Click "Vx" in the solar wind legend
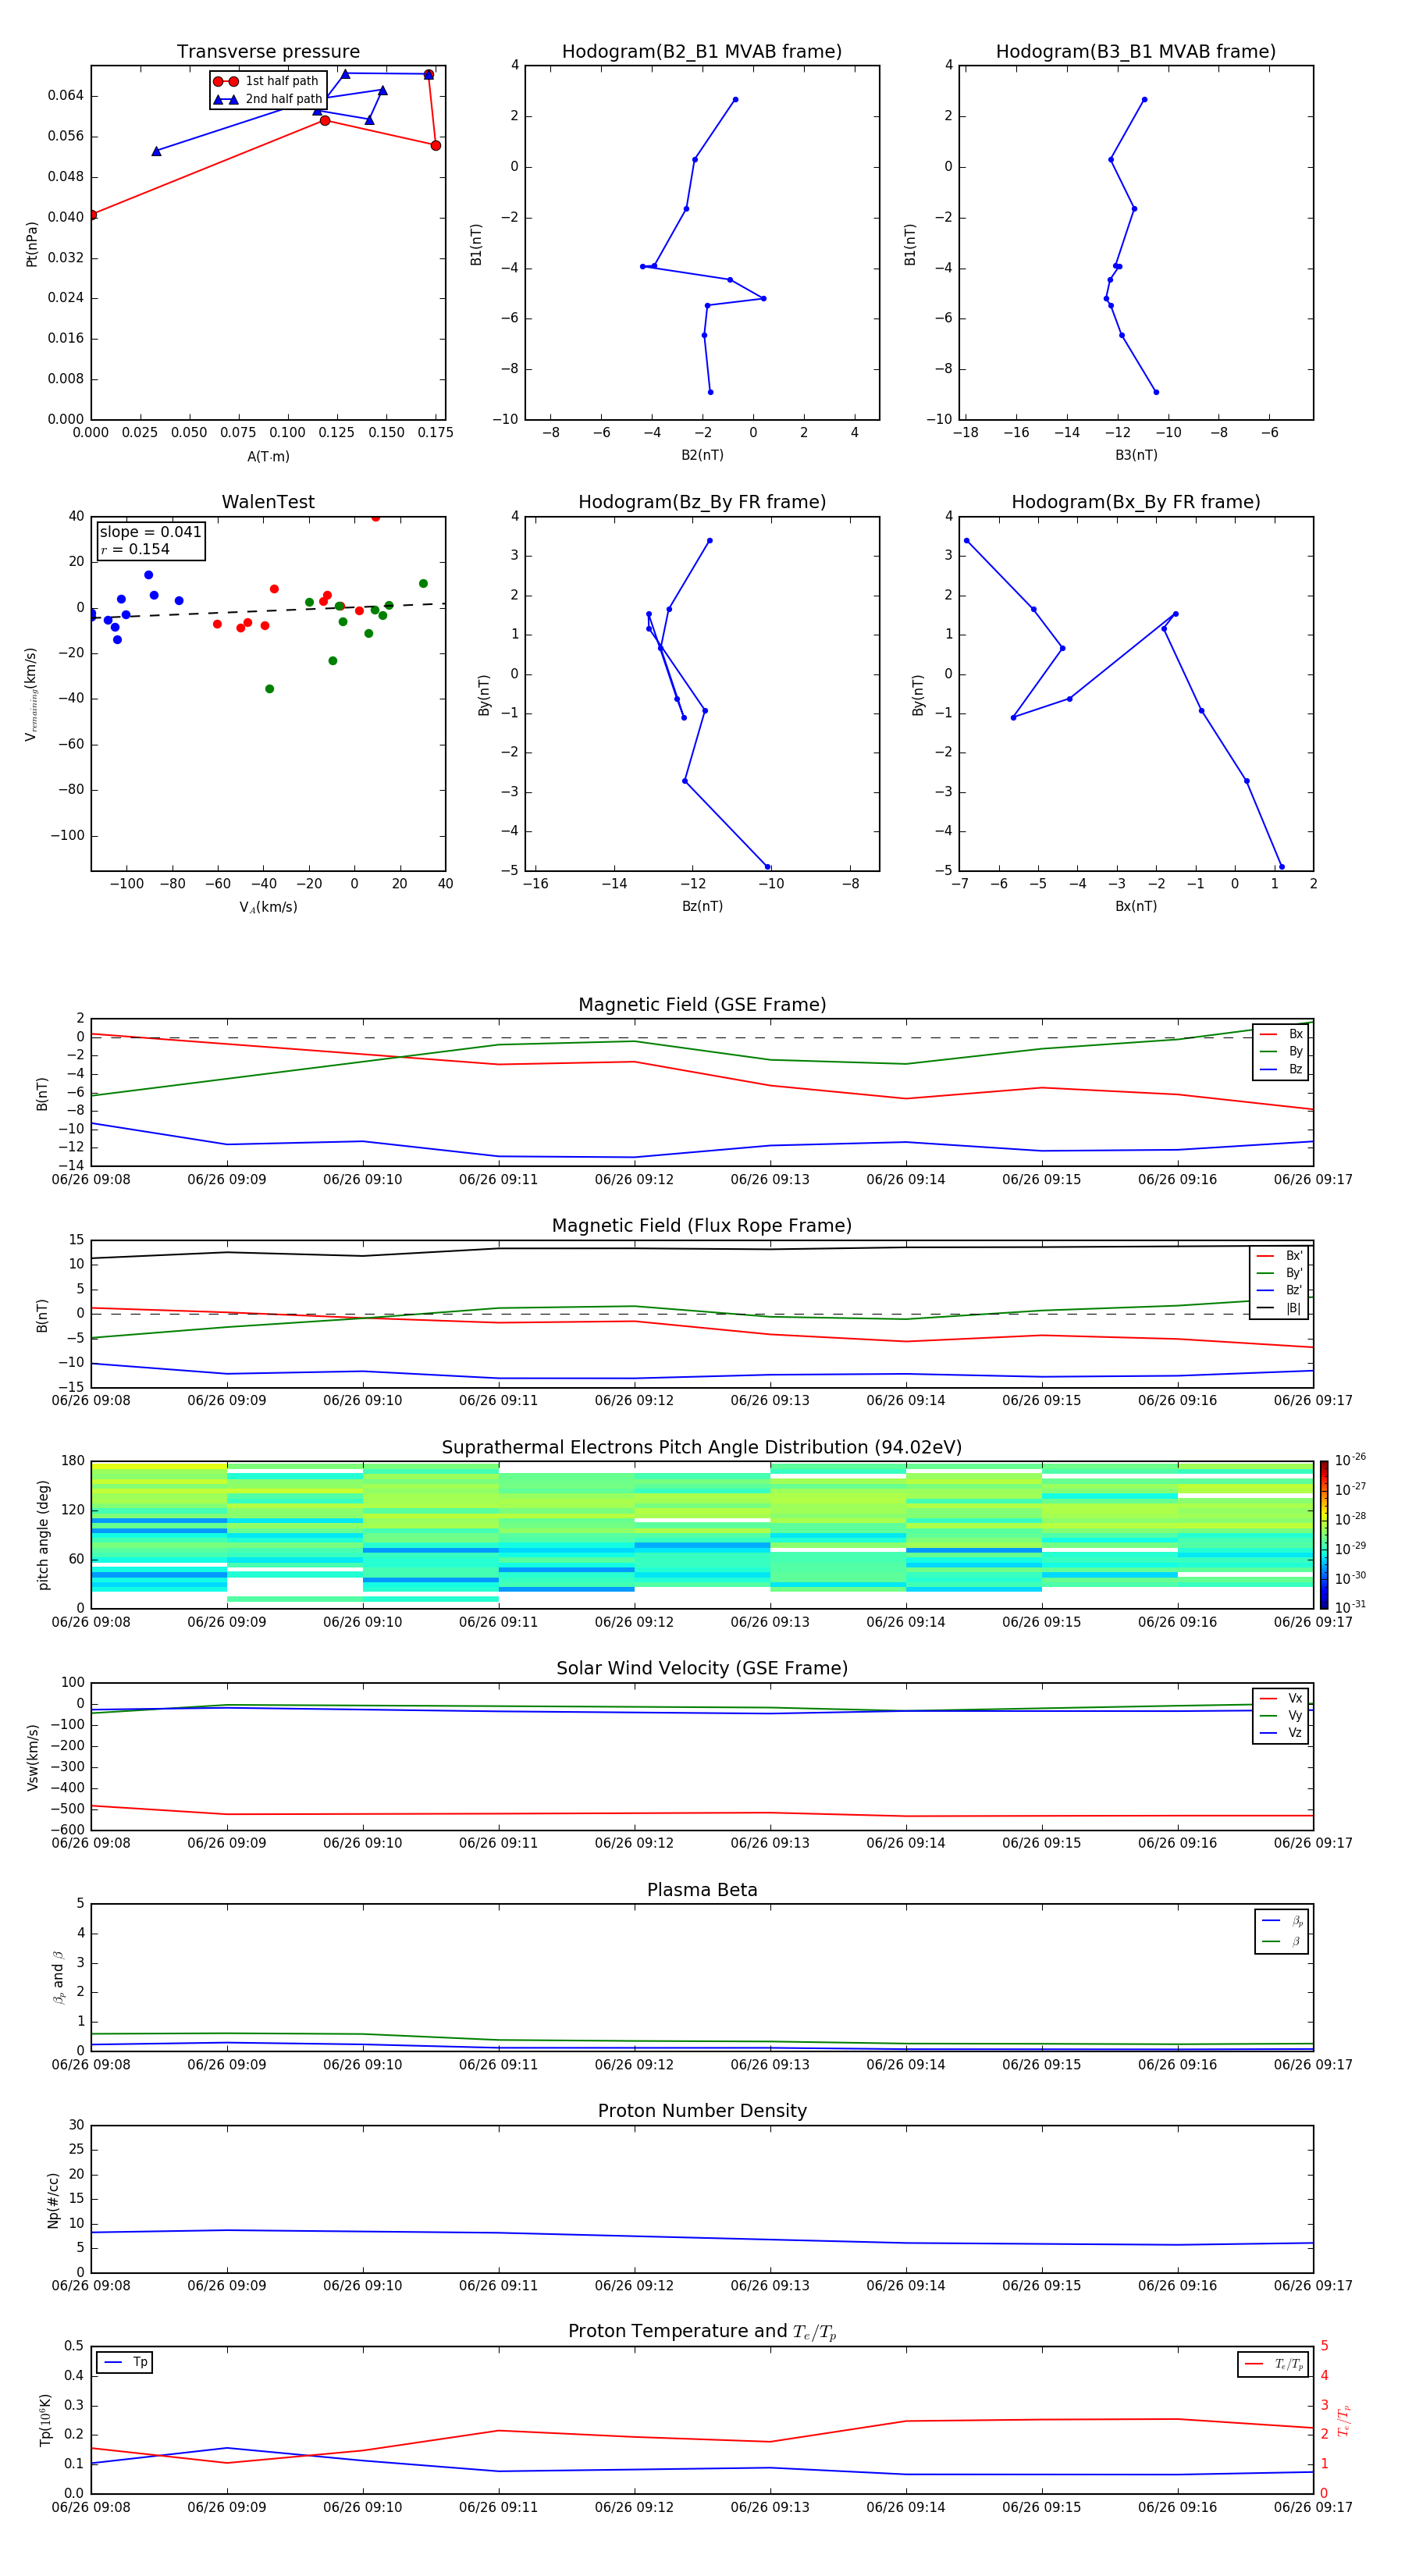 [1295, 1698]
